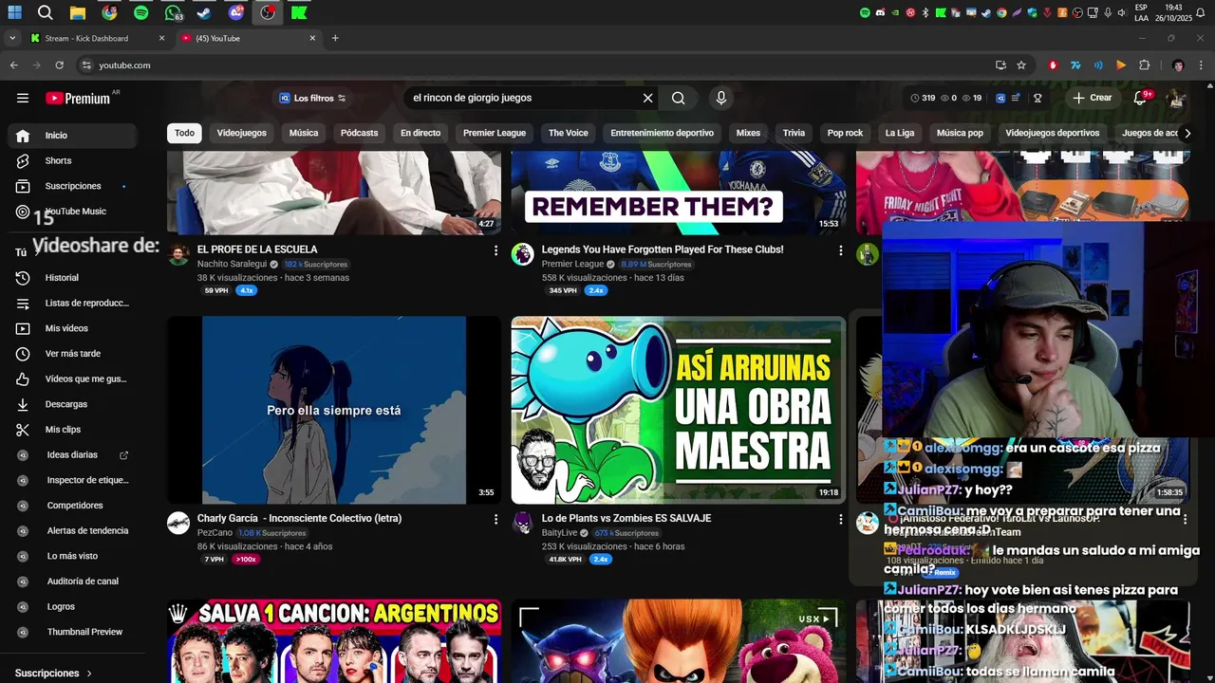Start voice search with the microphone
1215x683 pixels.
(x=721, y=98)
